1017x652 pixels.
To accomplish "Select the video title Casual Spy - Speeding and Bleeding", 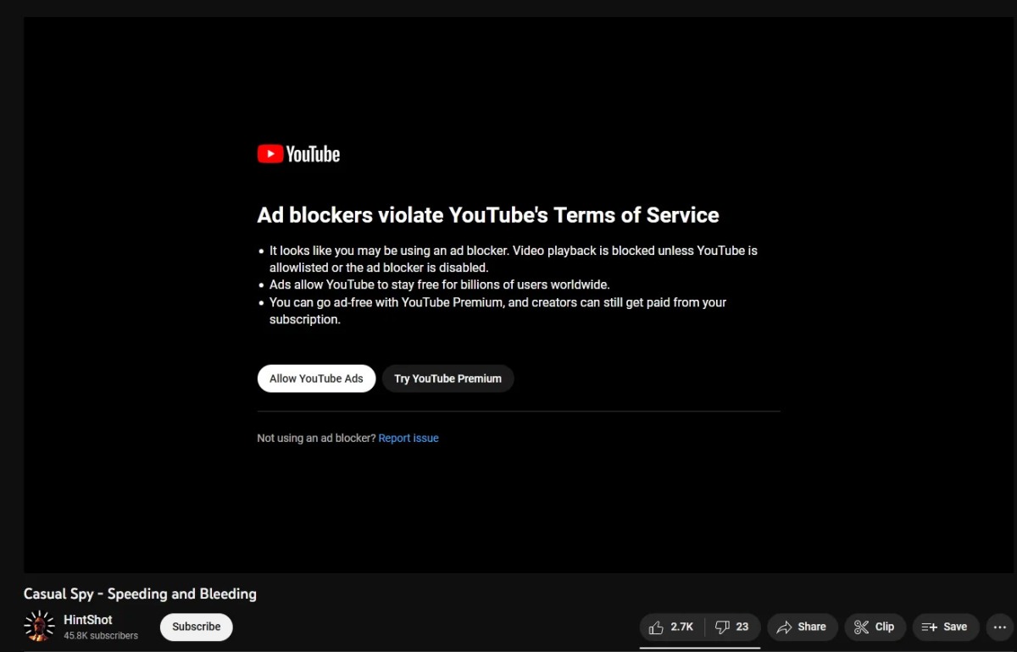I will (140, 594).
